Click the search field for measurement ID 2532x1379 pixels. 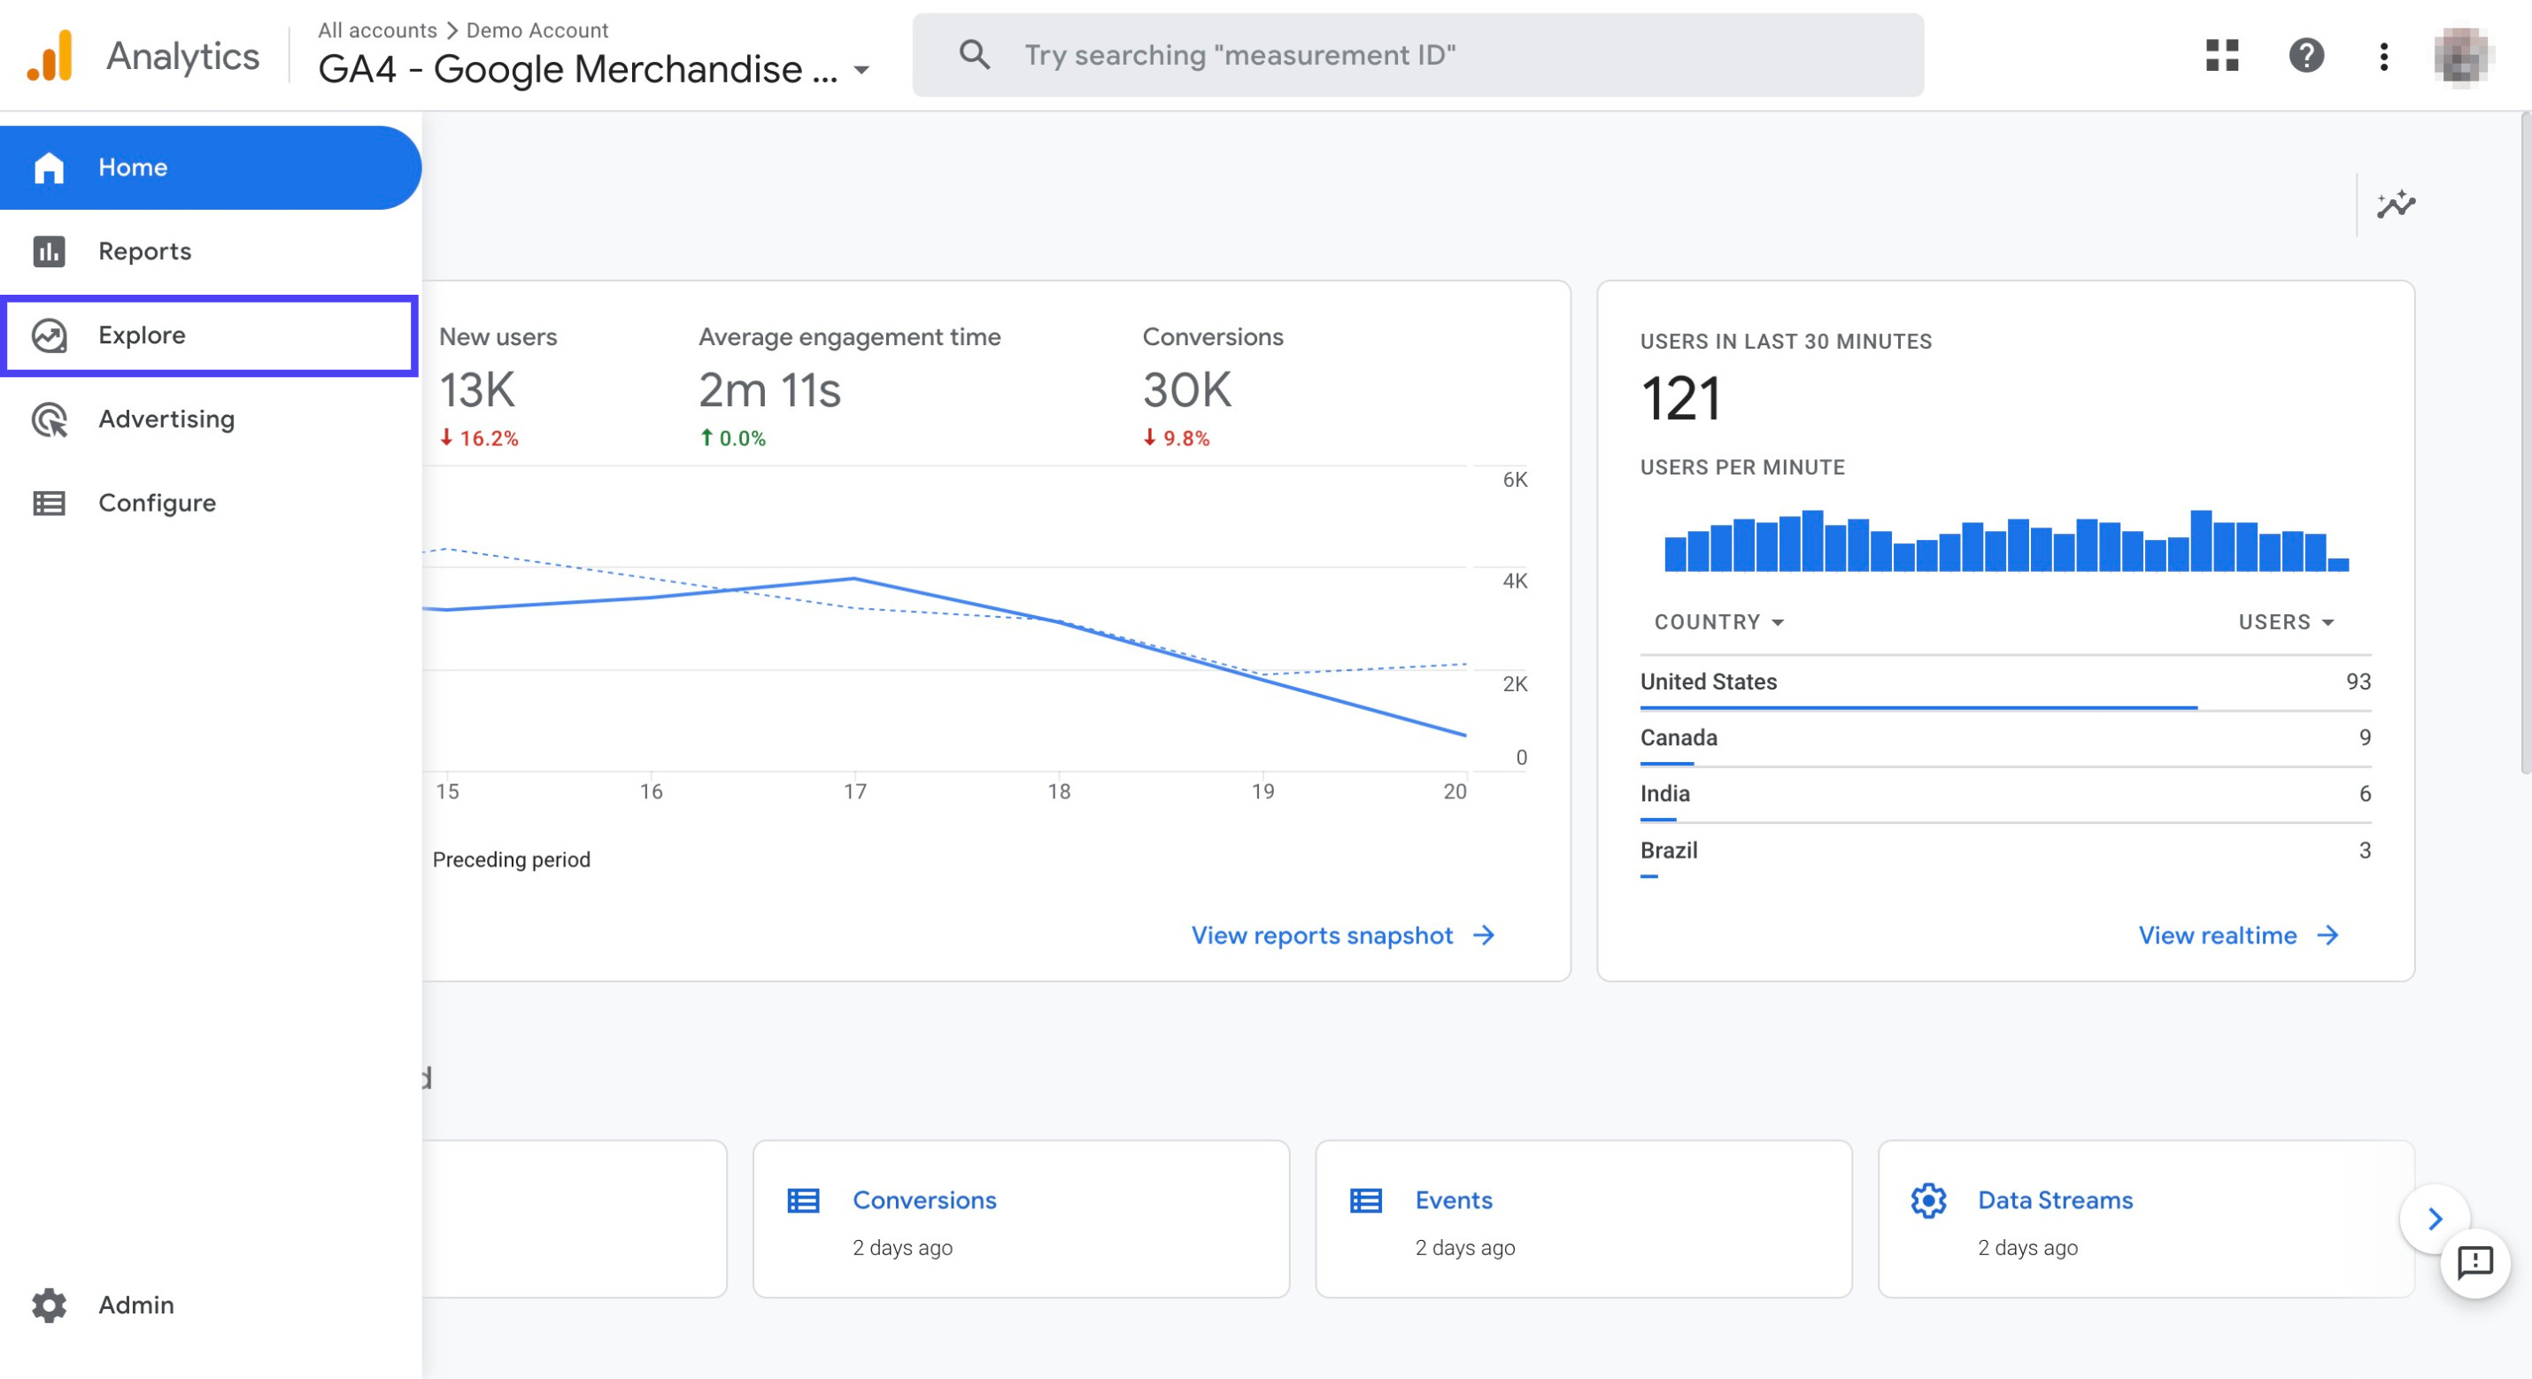point(1417,55)
